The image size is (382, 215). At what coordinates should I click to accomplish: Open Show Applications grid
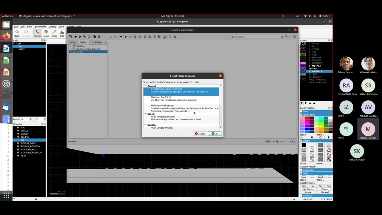[6, 195]
